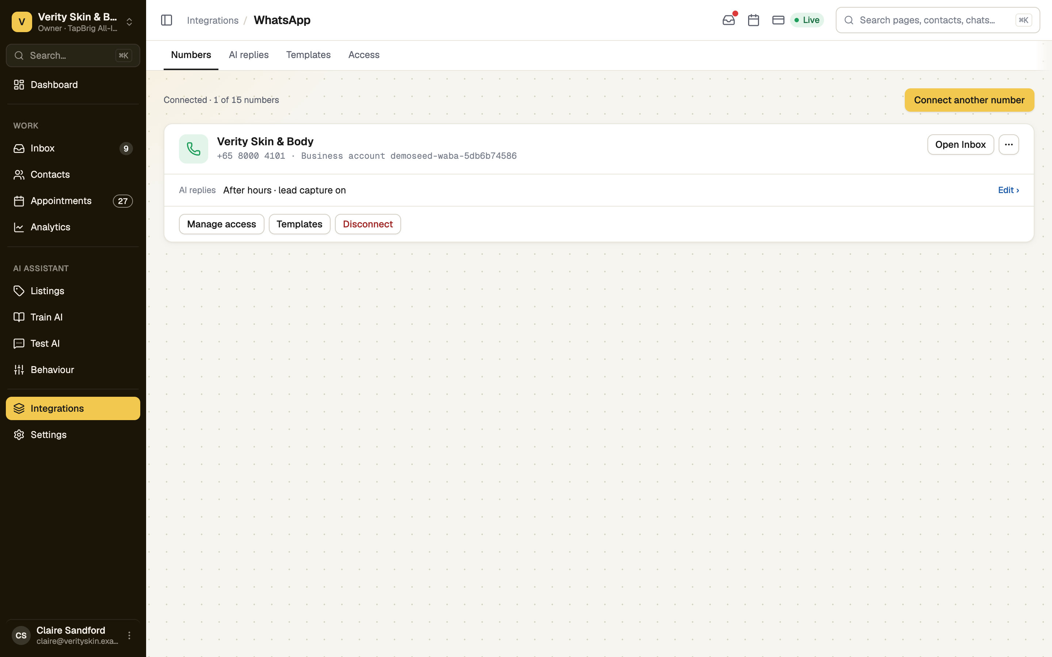Open the inbox notifications icon in header
The width and height of the screenshot is (1052, 657).
(729, 20)
